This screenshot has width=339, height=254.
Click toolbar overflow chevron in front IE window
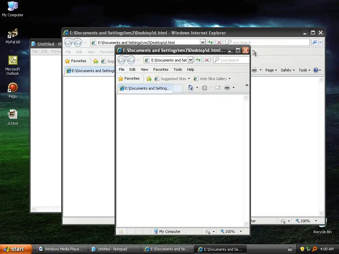(247, 85)
